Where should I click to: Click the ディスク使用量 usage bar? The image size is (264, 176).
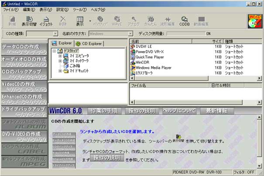[x=186, y=34]
